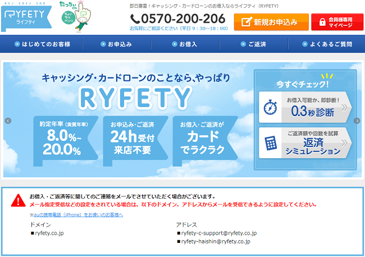This screenshot has height=257, width=365.
Task: Click the キャッシング・カードローンのことなら banner headline
Action: [136, 77]
